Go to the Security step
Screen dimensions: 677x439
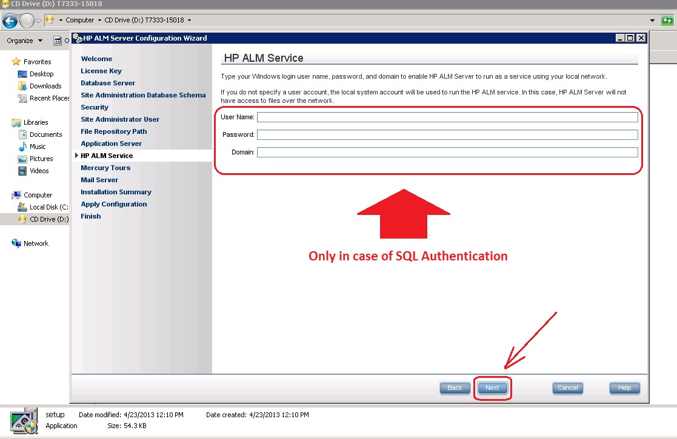coord(95,107)
